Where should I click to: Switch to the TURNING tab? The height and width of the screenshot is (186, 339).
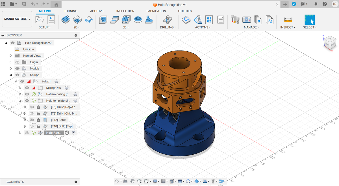pos(71,11)
